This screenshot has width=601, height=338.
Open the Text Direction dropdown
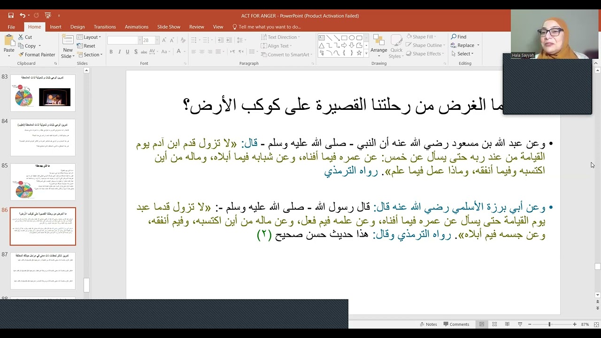click(280, 37)
